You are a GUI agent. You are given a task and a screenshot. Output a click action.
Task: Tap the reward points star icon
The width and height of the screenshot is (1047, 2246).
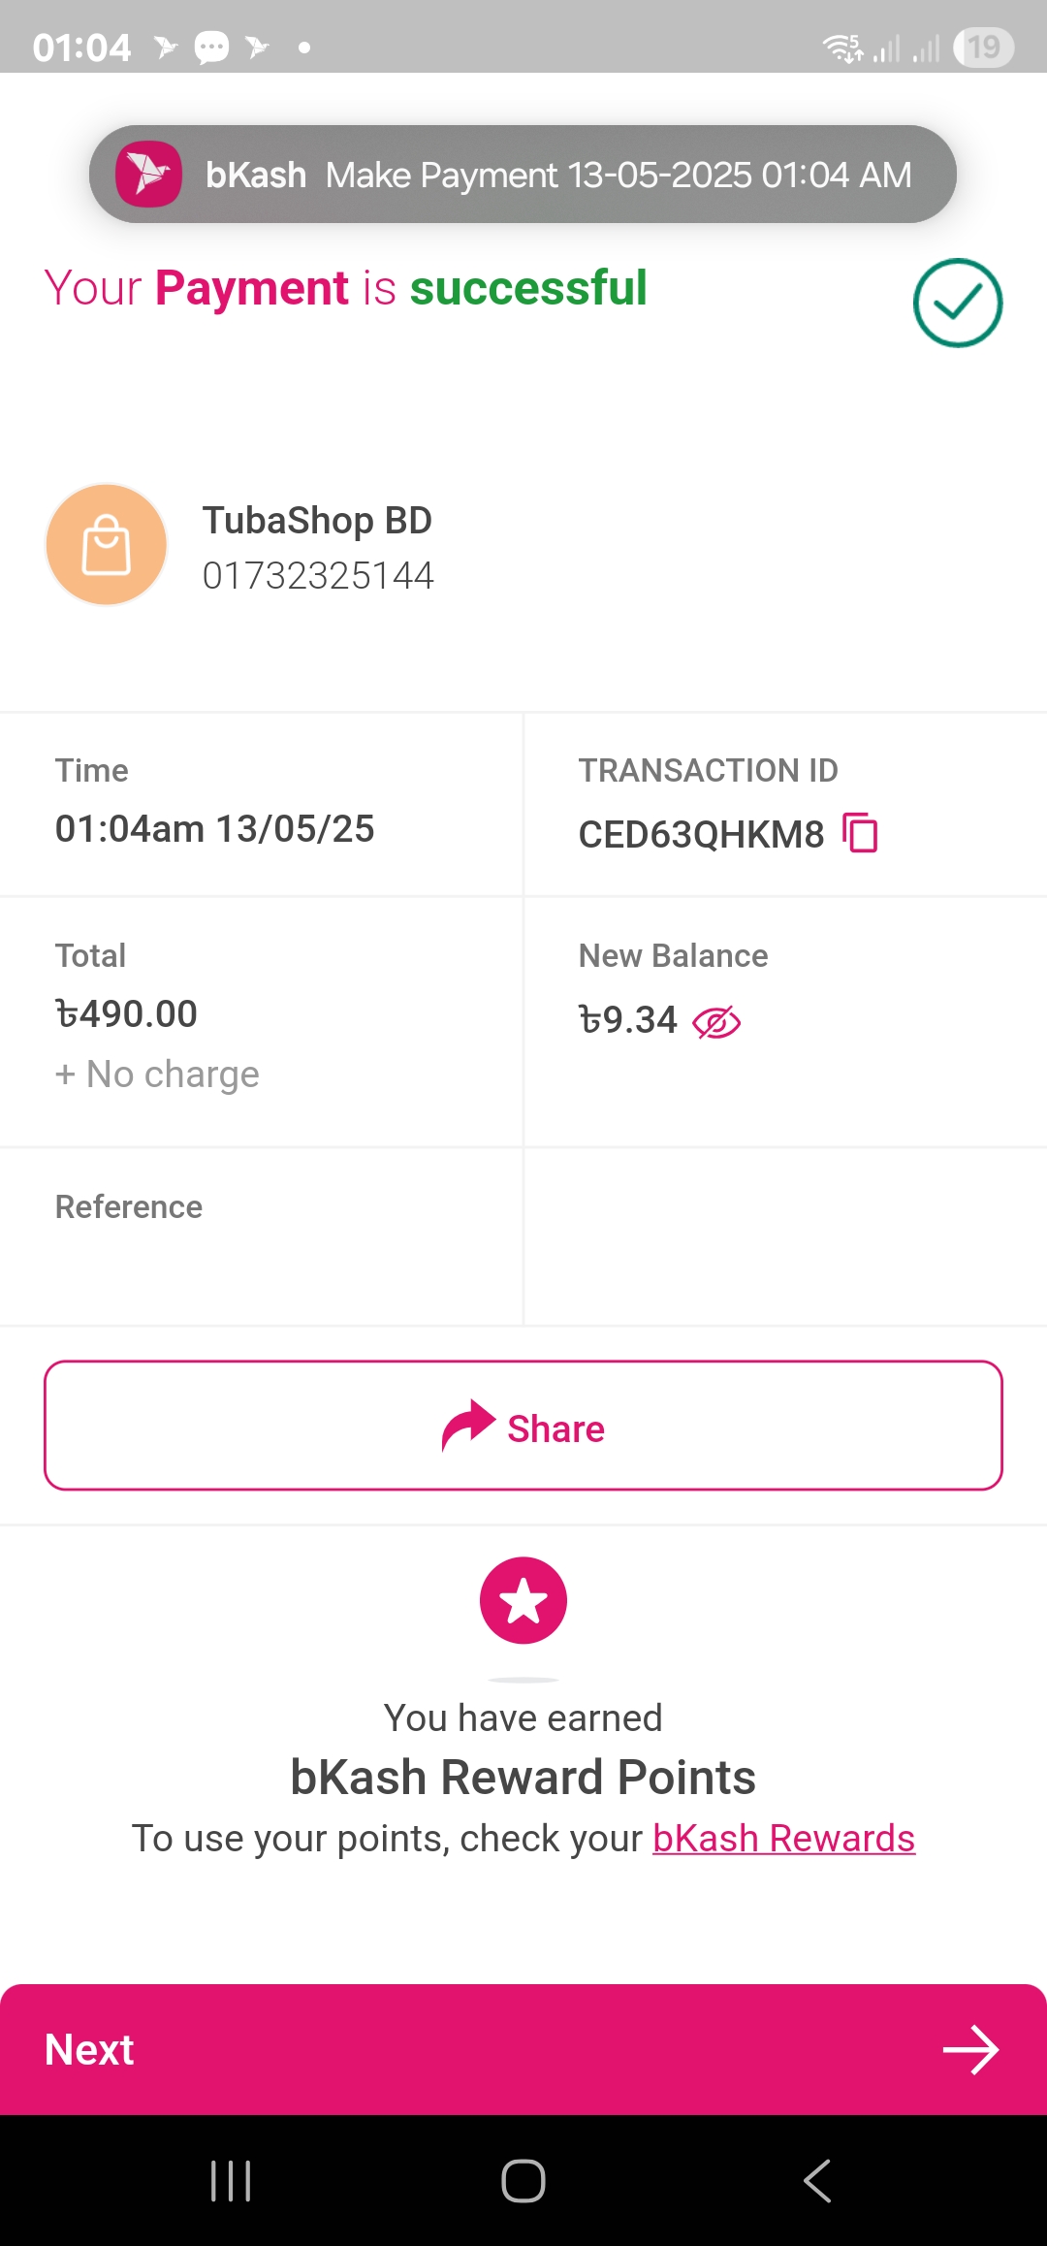[x=523, y=1600]
